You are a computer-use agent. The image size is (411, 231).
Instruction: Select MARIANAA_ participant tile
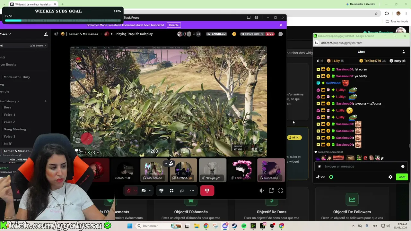click(154, 170)
